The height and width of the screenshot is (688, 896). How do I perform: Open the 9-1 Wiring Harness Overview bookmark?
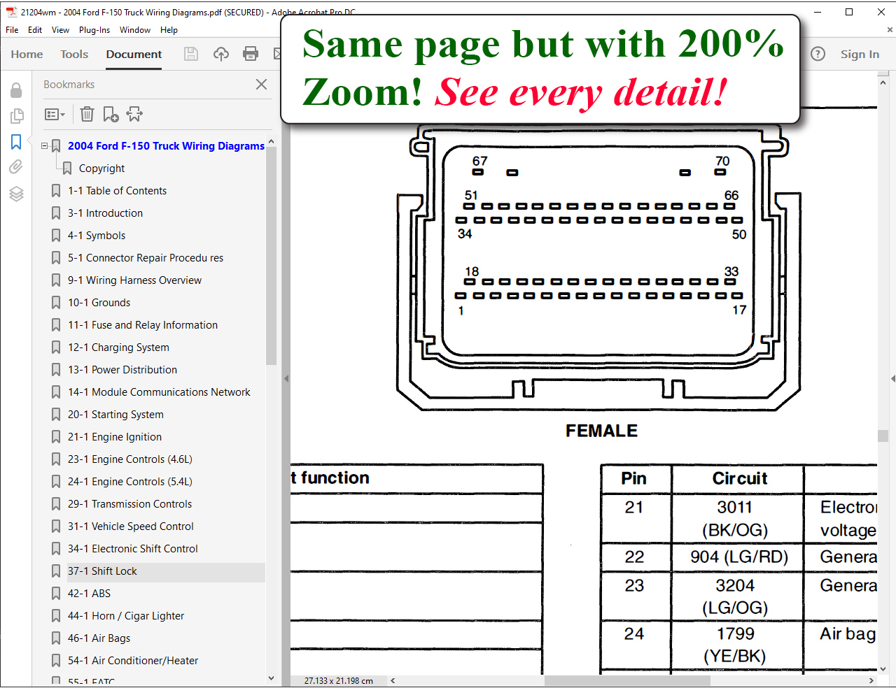coord(134,280)
